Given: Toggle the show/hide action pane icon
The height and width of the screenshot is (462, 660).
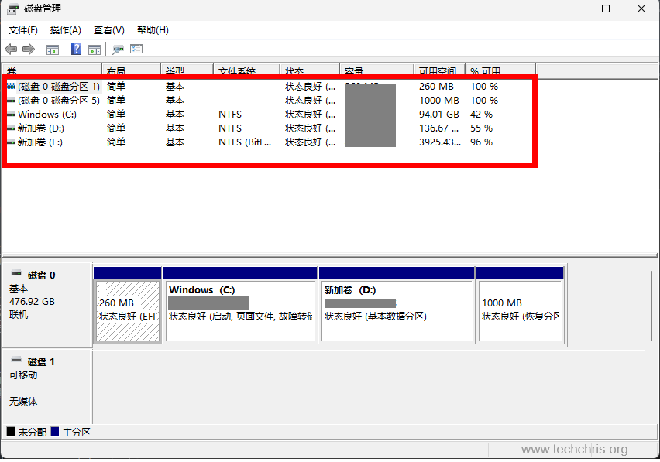Looking at the screenshot, I should (95, 50).
